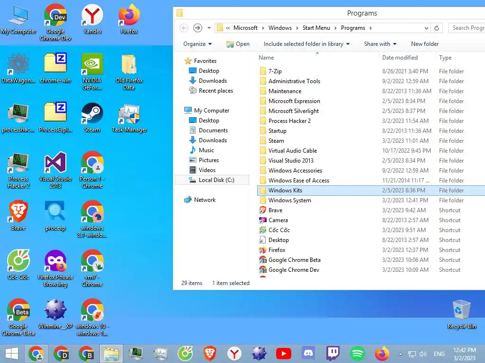The width and height of the screenshot is (485, 363).
Task: Select the Google Chrome Dev shortcut row
Action: tap(371, 270)
